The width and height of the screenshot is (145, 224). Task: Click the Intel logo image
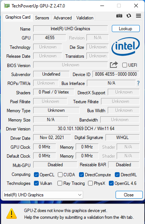[x=126, y=46]
